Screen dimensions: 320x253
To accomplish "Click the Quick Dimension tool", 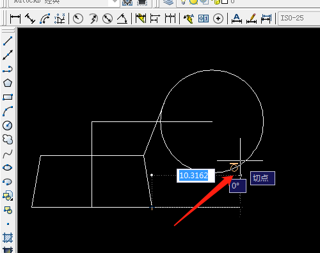I will pos(141,19).
